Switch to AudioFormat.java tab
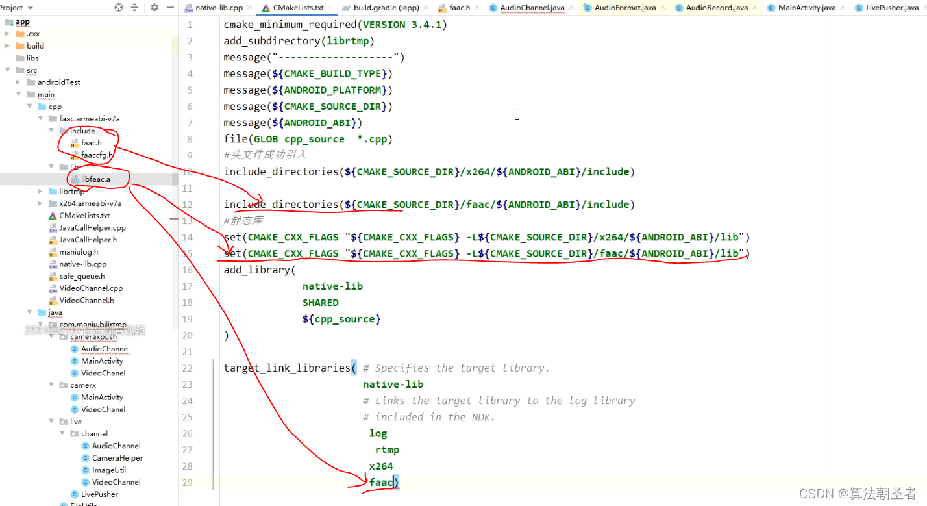The width and height of the screenshot is (927, 506). [x=625, y=8]
